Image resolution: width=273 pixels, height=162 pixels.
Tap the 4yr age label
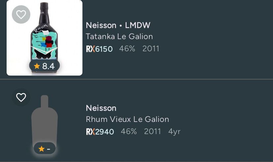click(x=174, y=131)
